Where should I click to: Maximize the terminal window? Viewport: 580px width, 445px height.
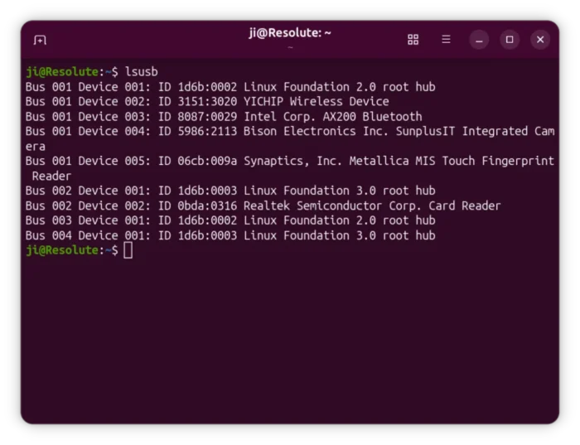[x=510, y=40]
